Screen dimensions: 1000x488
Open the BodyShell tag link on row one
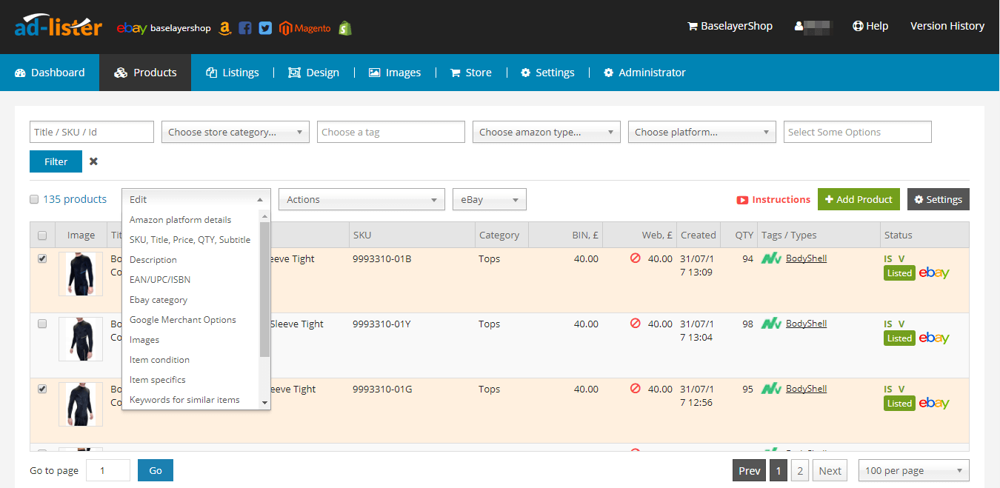point(806,258)
